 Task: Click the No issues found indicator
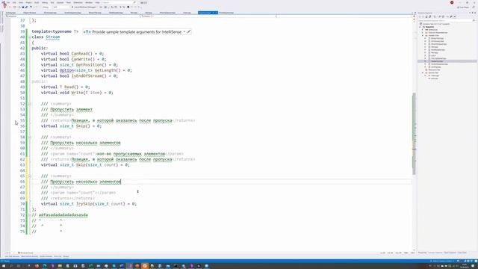(26, 253)
